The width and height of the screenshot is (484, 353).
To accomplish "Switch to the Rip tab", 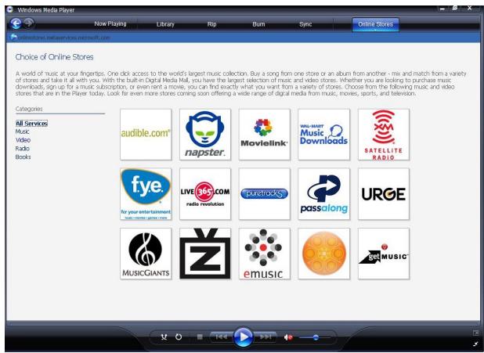I will pos(211,24).
